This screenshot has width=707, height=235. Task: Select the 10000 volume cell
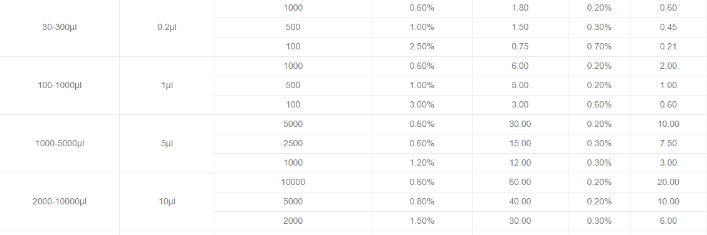(x=293, y=182)
